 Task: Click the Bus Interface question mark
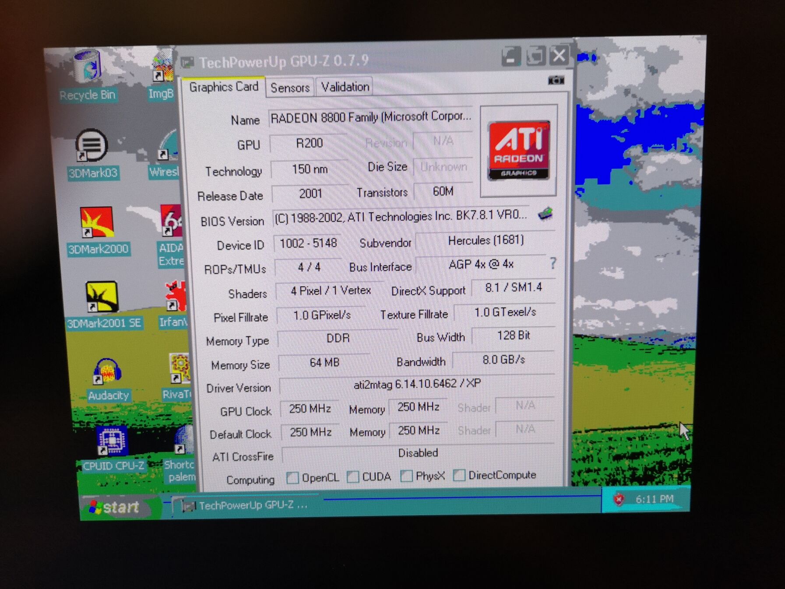point(553,263)
